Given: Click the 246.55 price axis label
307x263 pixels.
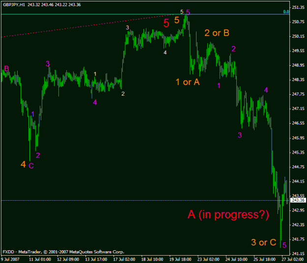Looking at the screenshot, I should click(298, 123).
